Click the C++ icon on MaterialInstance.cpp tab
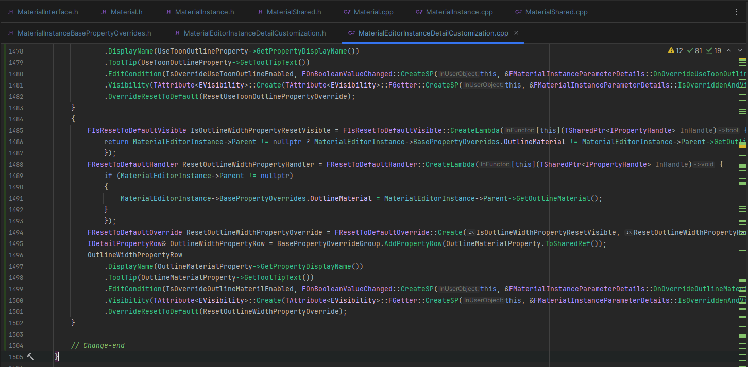 [418, 11]
